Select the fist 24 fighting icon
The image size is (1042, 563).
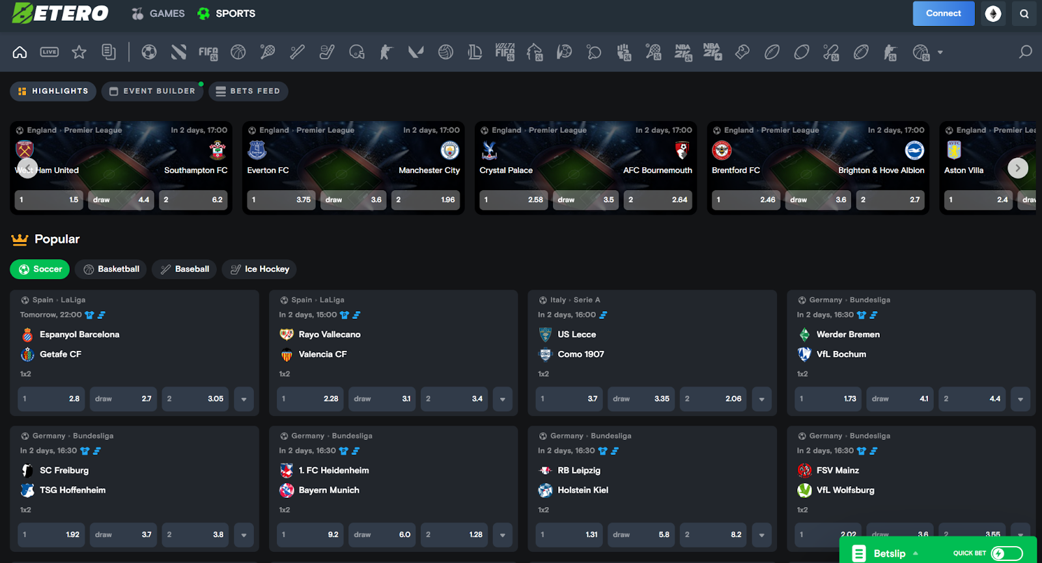click(x=624, y=52)
